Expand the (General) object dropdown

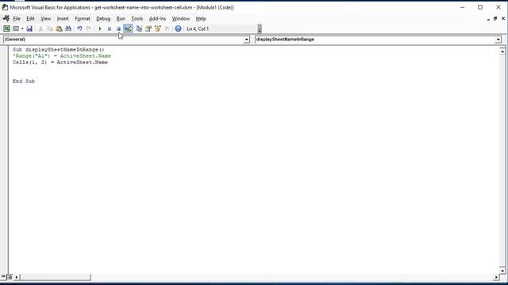click(246, 40)
